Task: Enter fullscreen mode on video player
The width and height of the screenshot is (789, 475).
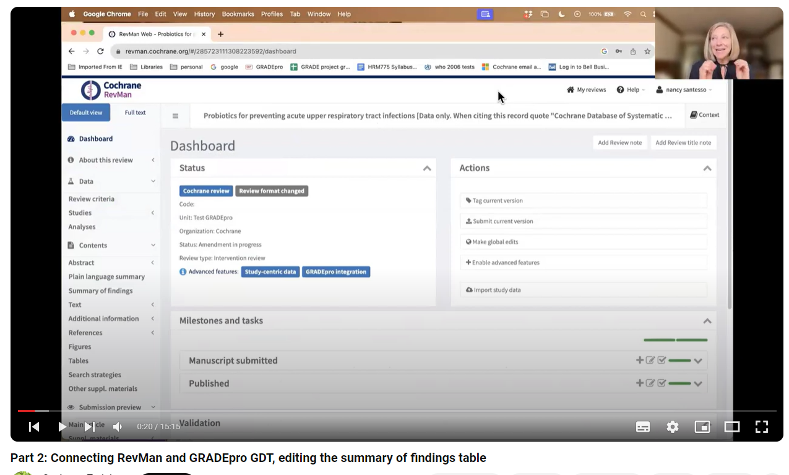Action: [761, 427]
